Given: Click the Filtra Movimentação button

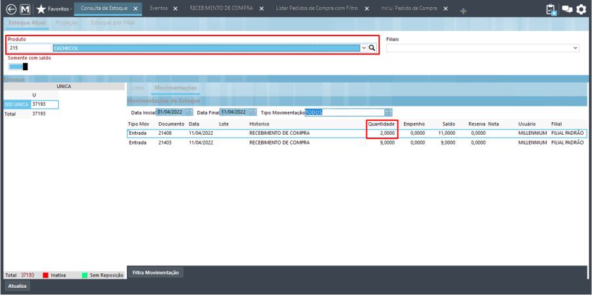Looking at the screenshot, I should click(155, 272).
